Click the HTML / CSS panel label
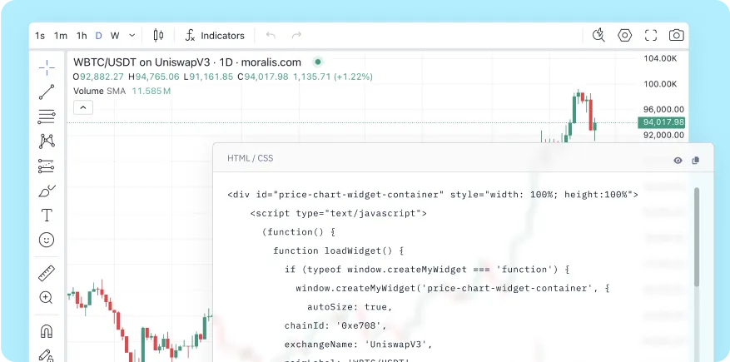Viewport: 730px width, 362px height. coord(250,158)
